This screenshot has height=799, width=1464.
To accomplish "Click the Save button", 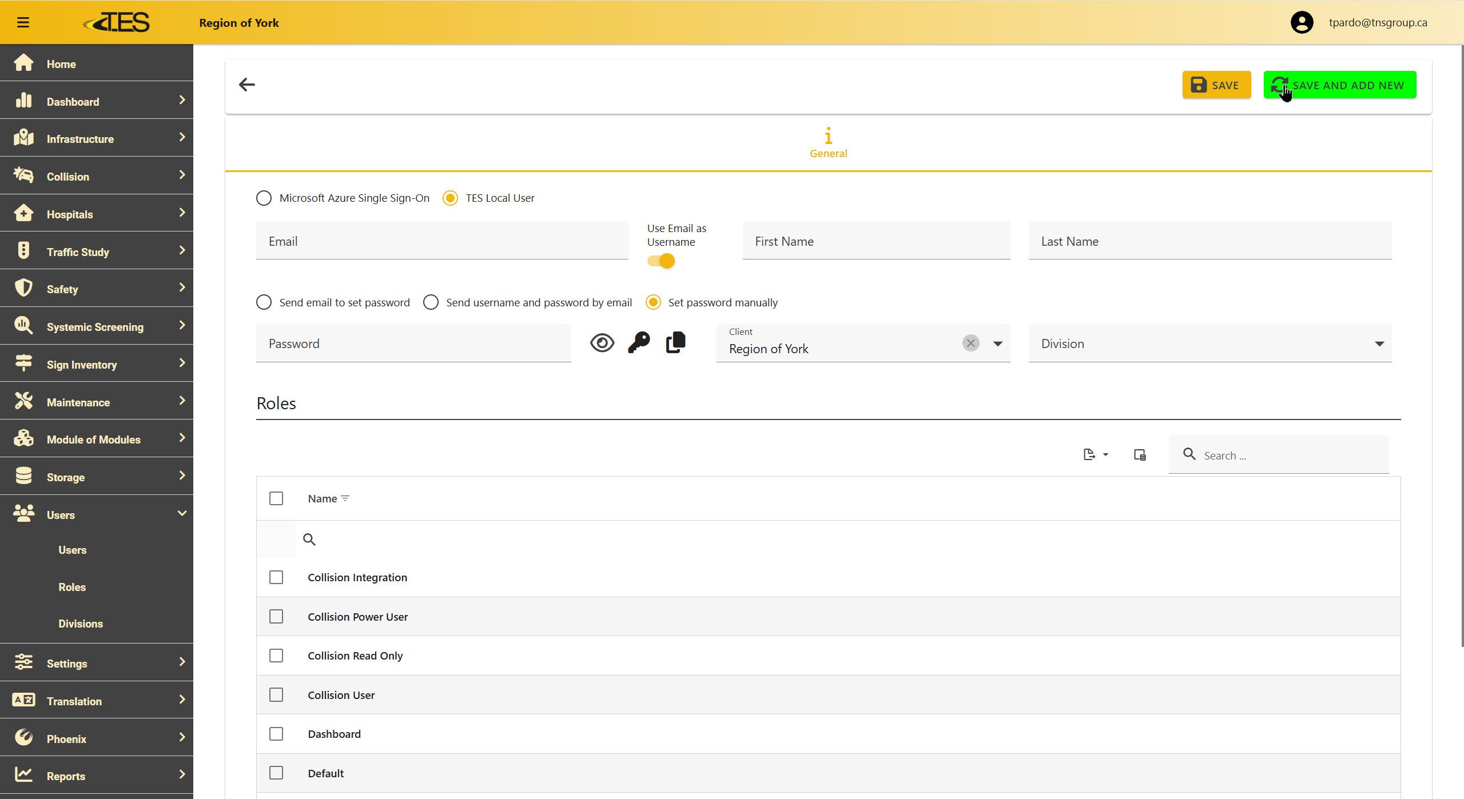I will coord(1216,85).
